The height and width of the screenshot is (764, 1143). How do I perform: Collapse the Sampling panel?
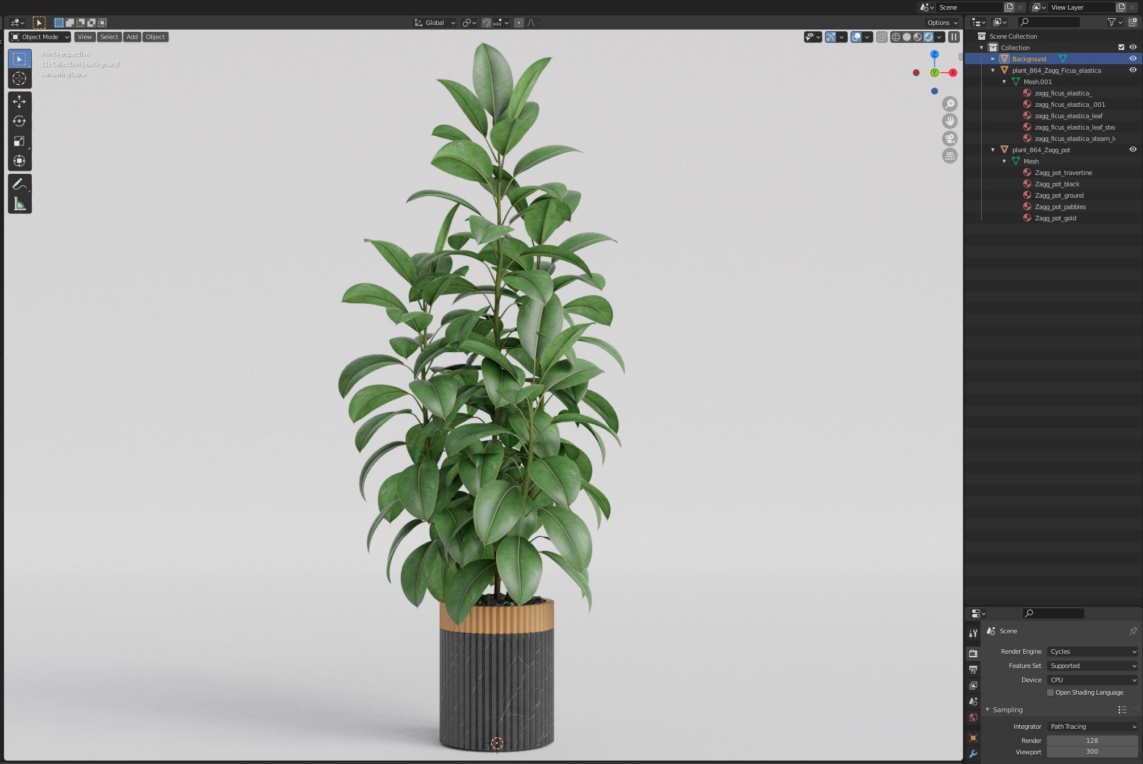click(x=987, y=710)
